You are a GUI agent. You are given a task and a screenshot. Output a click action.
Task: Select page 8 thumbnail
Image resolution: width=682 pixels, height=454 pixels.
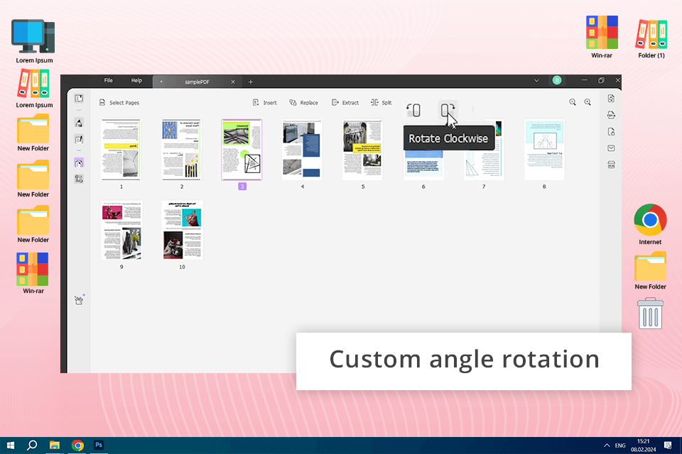(x=544, y=150)
